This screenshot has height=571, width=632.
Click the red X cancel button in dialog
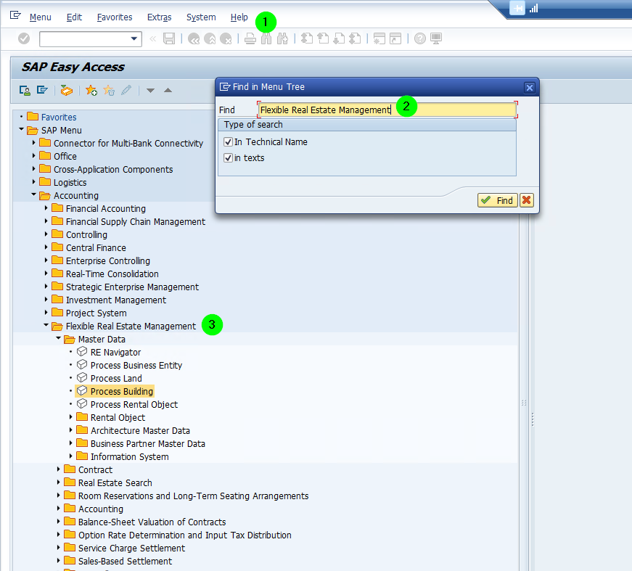click(x=526, y=200)
